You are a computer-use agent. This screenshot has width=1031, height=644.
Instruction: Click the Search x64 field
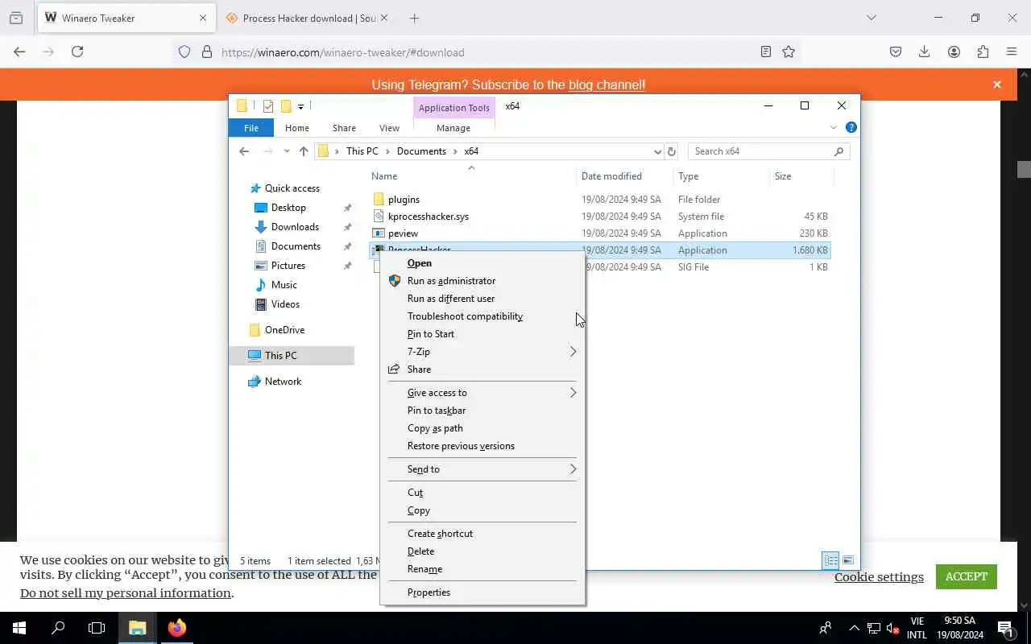(x=768, y=151)
